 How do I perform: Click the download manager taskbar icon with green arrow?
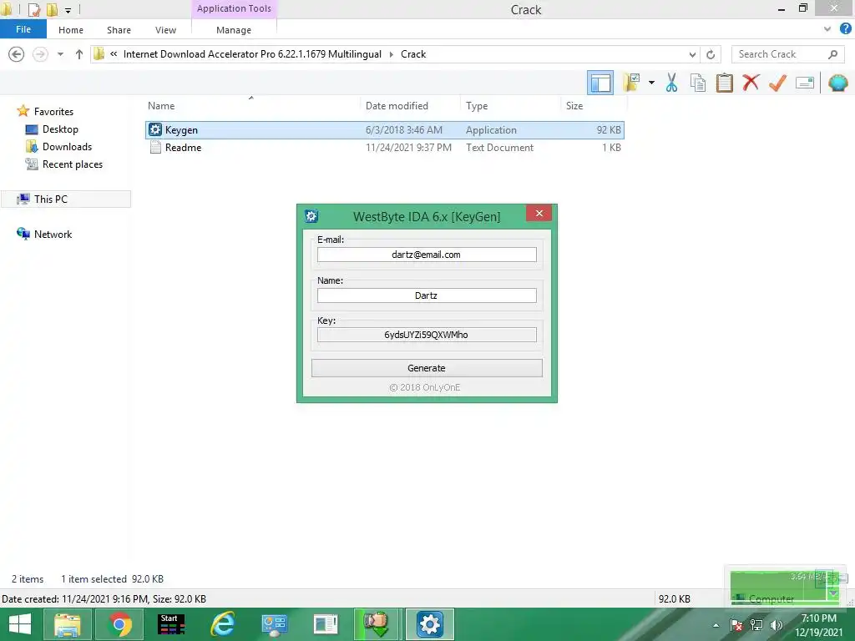[x=377, y=624]
